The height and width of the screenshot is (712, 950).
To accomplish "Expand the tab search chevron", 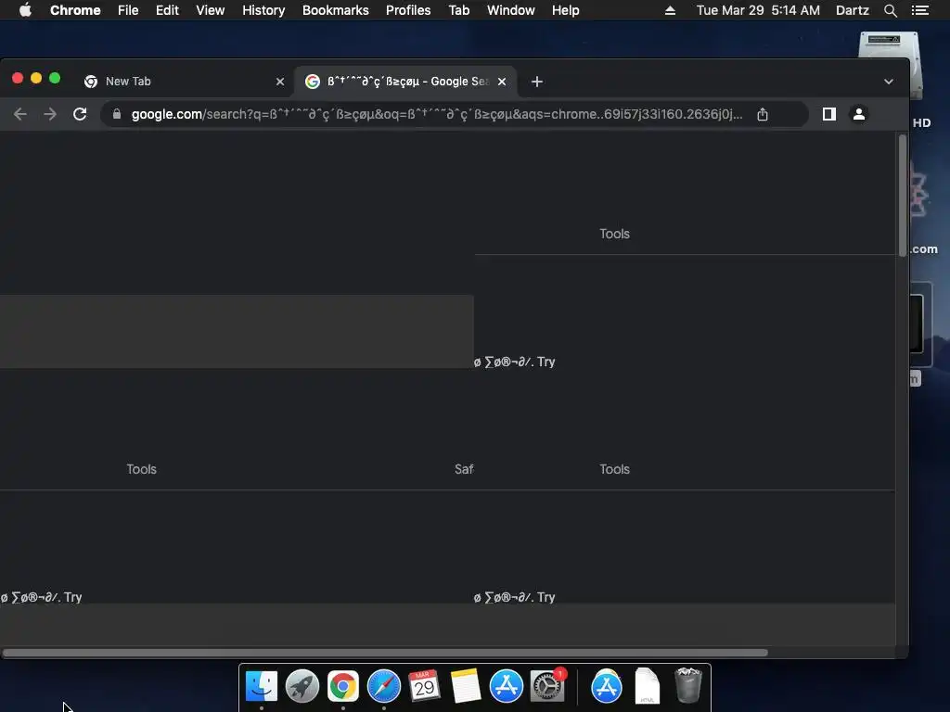I will pos(888,82).
